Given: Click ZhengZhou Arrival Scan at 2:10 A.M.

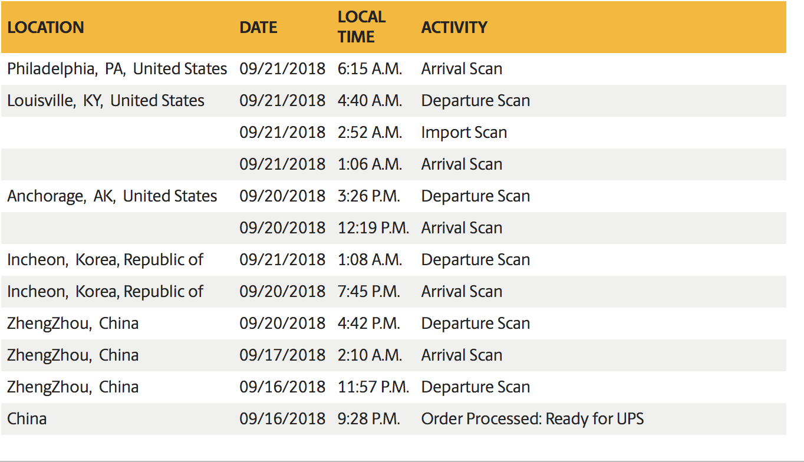Looking at the screenshot, I should 393,355.
